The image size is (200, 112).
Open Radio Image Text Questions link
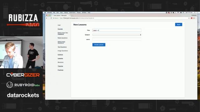click(x=63, y=33)
